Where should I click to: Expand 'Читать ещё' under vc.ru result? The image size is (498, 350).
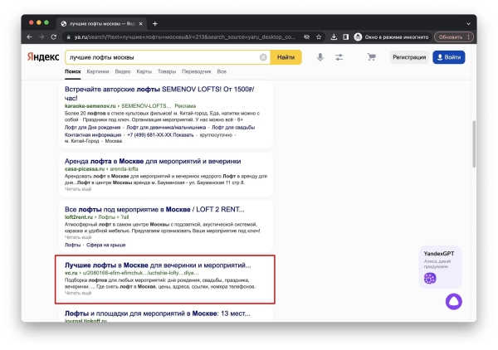click(x=78, y=294)
